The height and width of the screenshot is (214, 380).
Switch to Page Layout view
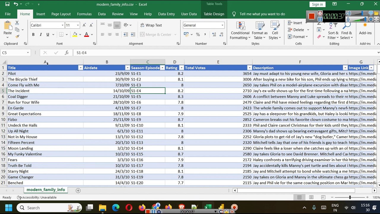point(311,197)
